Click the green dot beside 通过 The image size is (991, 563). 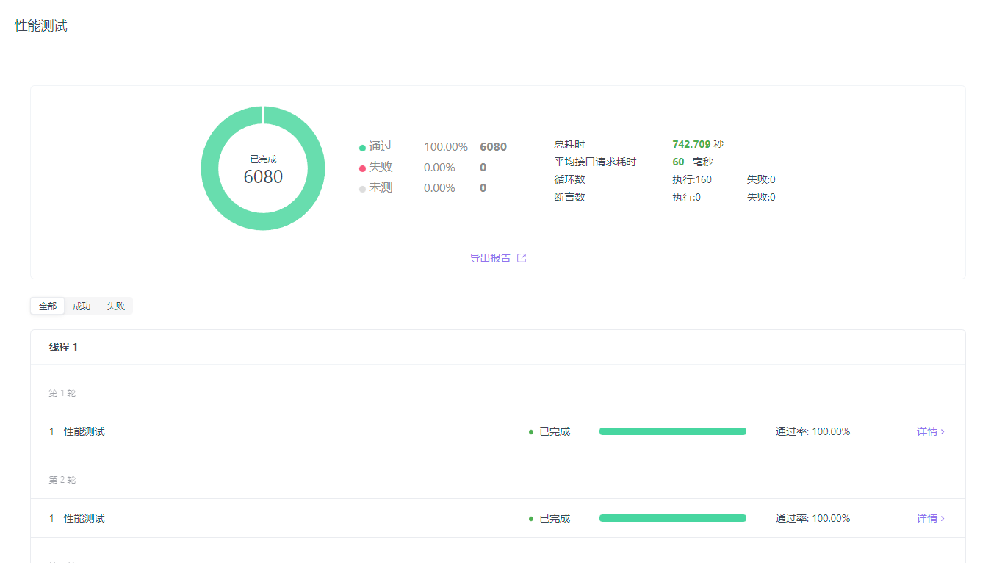362,148
